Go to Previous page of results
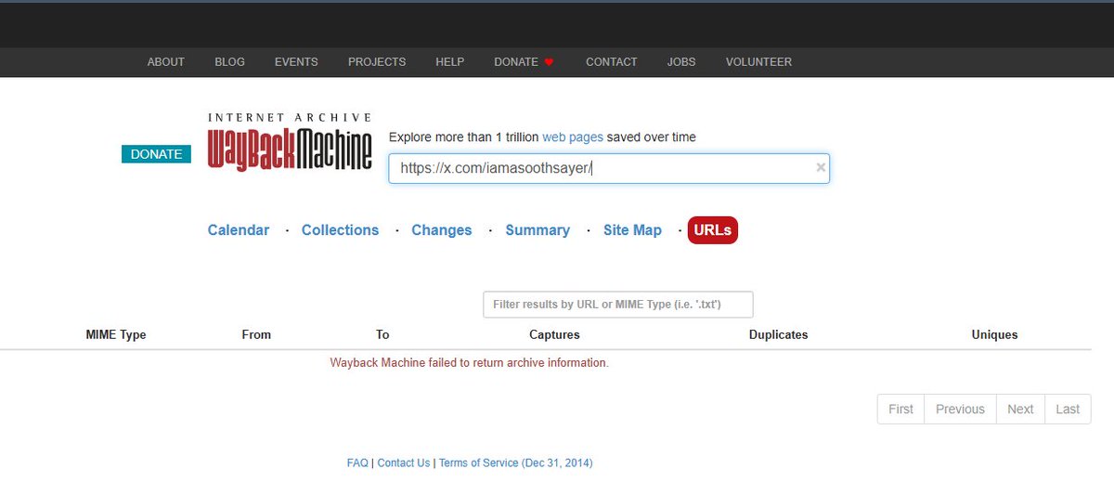The width and height of the screenshot is (1114, 482). (x=960, y=409)
